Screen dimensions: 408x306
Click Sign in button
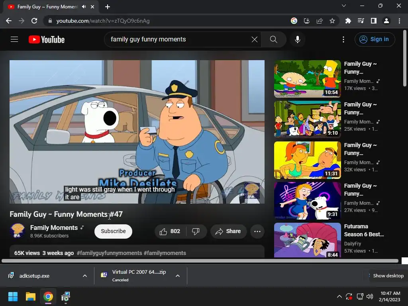pyautogui.click(x=375, y=39)
